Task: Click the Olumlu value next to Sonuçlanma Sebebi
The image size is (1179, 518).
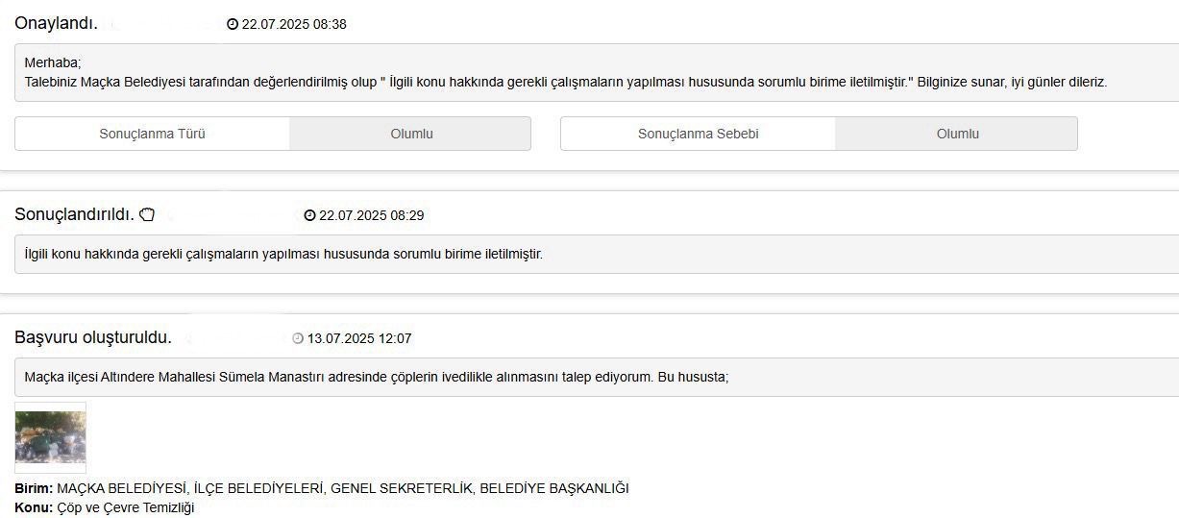Action: point(957,134)
